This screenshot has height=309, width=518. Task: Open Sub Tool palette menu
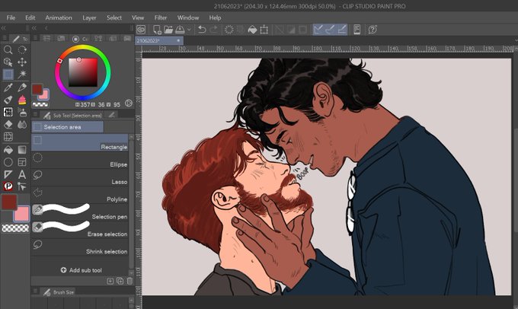click(35, 115)
